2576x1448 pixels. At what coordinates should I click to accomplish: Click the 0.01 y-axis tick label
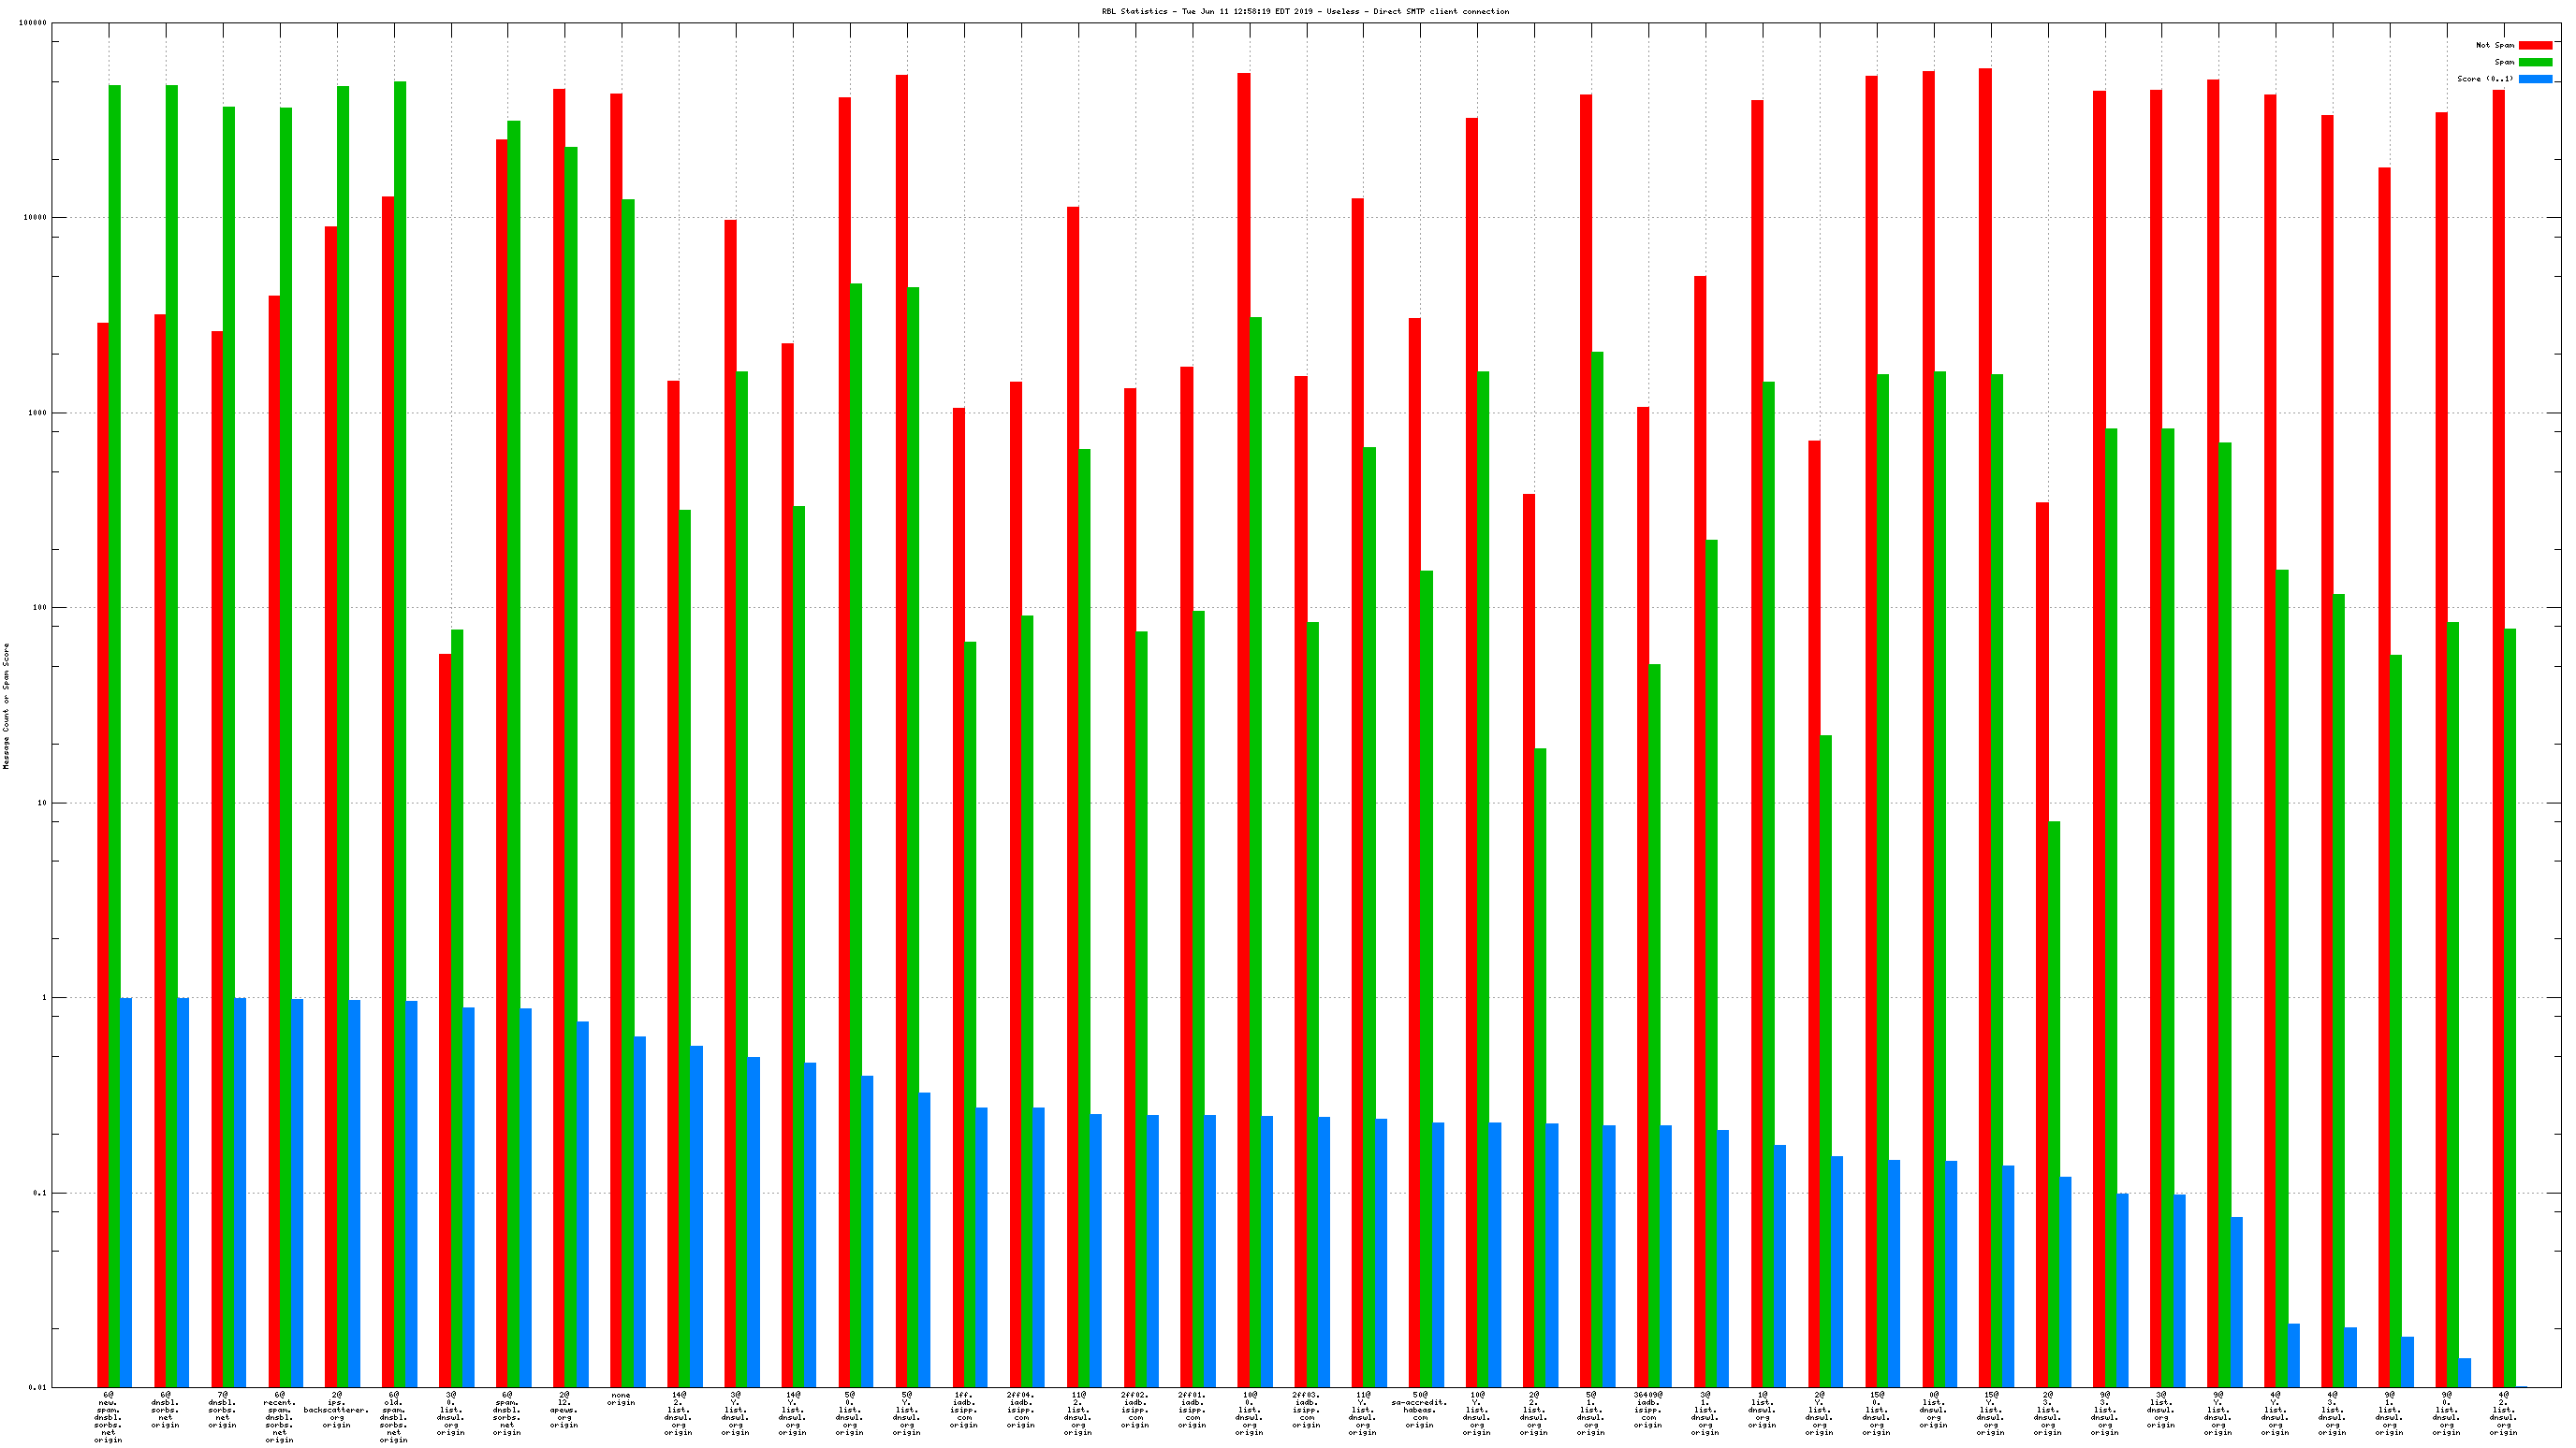[37, 1387]
